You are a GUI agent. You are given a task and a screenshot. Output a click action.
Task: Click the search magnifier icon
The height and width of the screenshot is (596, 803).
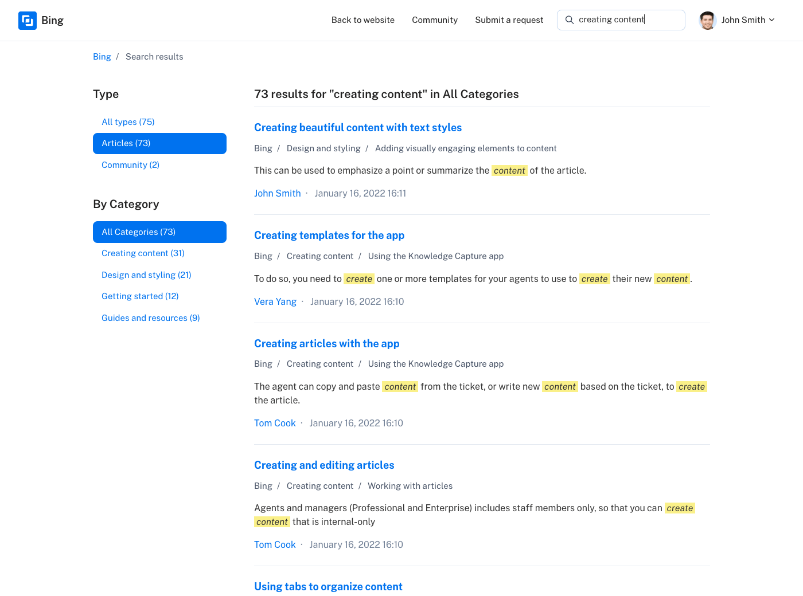click(569, 20)
